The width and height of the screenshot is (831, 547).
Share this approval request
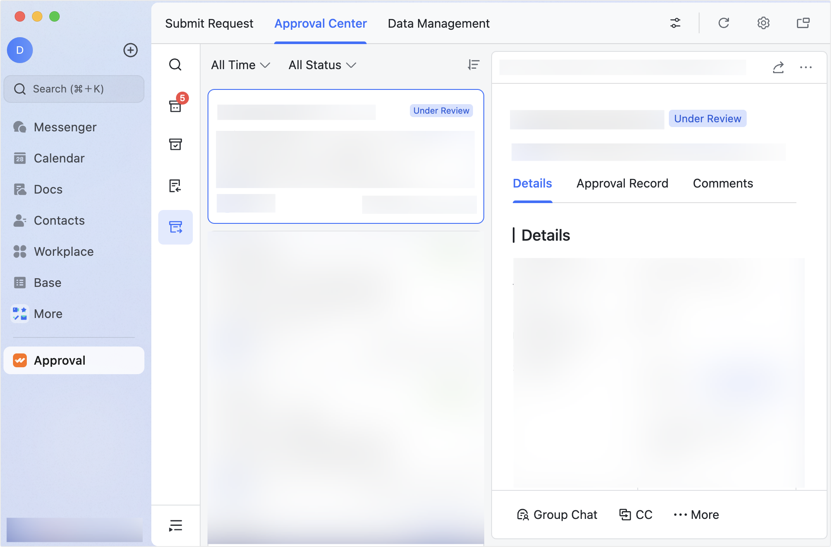pyautogui.click(x=778, y=68)
